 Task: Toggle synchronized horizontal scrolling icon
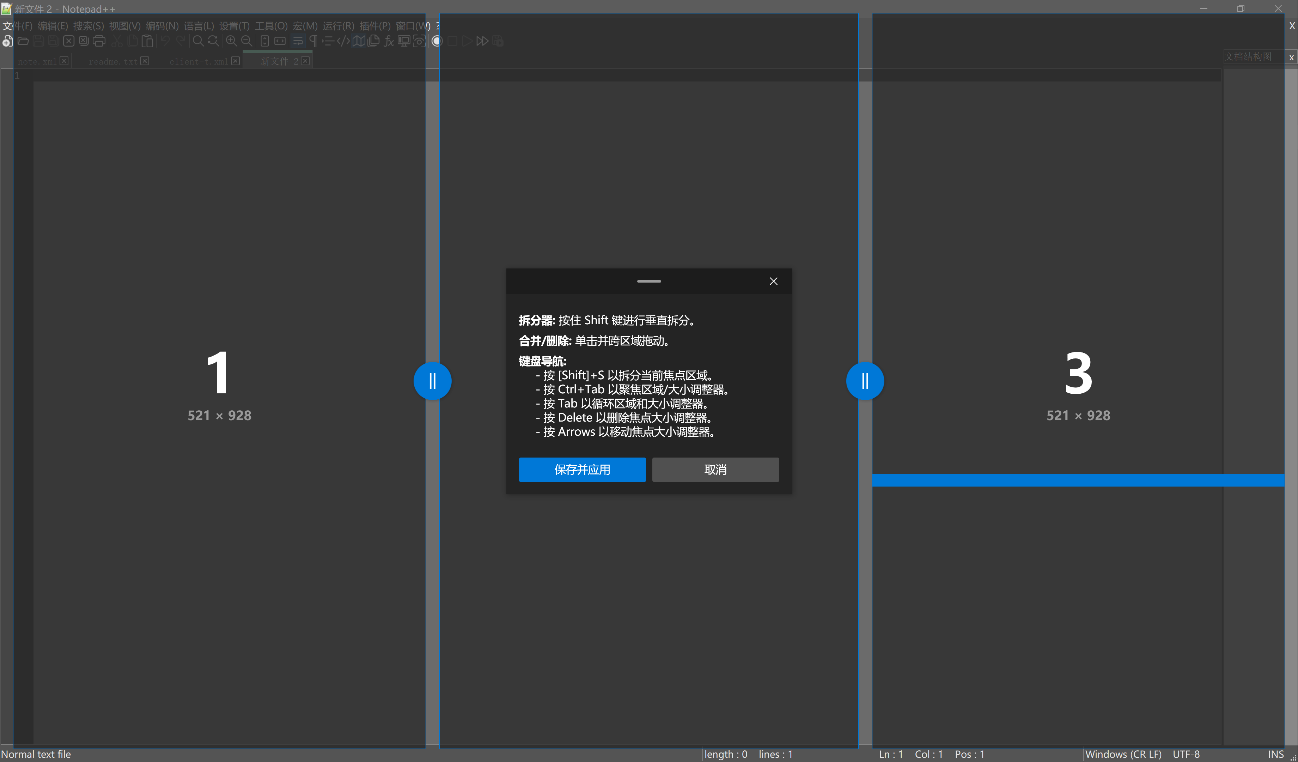[x=280, y=41]
